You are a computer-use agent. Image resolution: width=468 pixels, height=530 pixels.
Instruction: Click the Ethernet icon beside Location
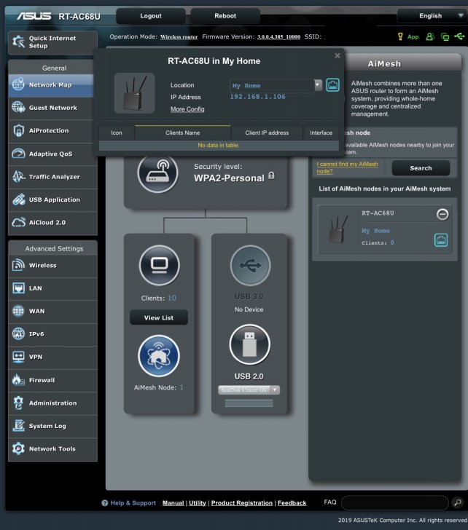pyautogui.click(x=332, y=85)
